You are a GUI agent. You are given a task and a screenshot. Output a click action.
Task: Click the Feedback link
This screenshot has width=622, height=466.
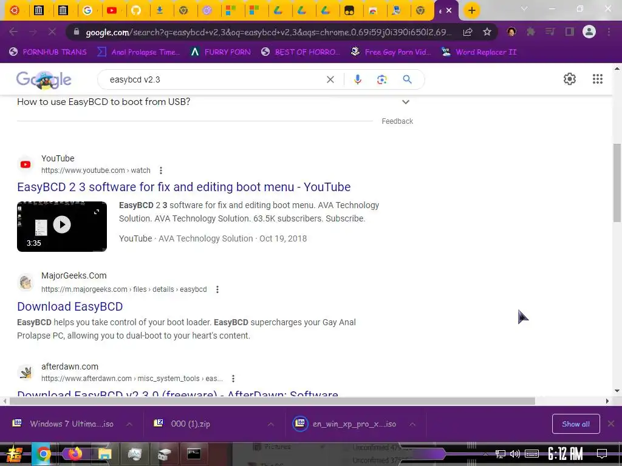pyautogui.click(x=397, y=121)
